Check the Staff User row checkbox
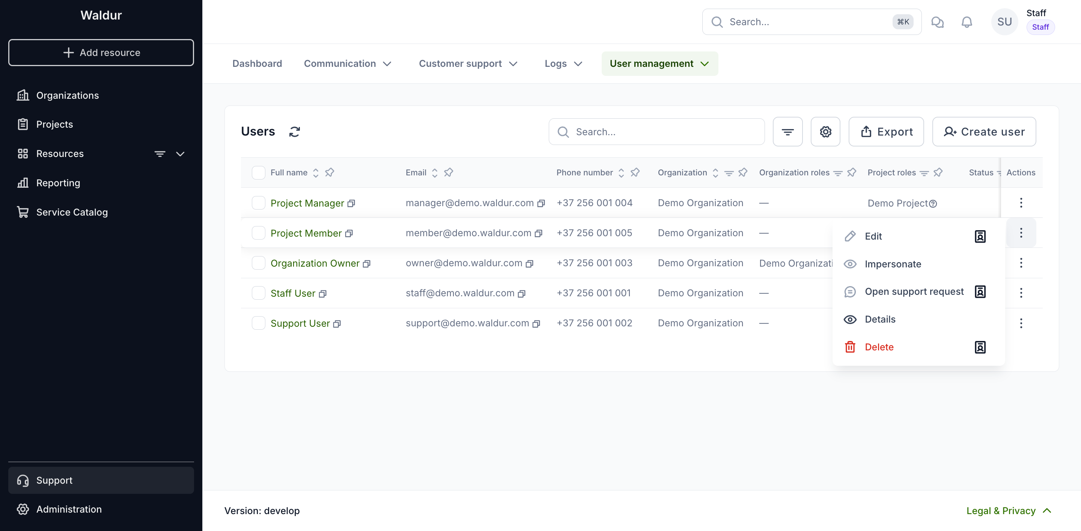Viewport: 1081px width, 531px height. (x=259, y=293)
